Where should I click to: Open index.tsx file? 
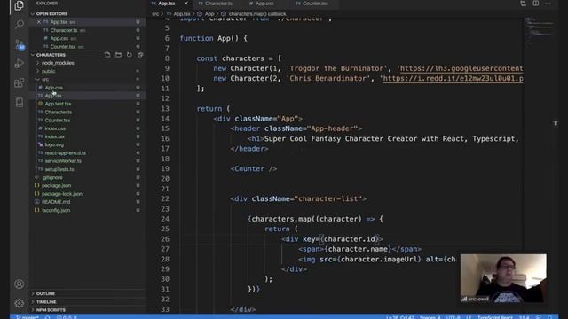pyautogui.click(x=55, y=136)
